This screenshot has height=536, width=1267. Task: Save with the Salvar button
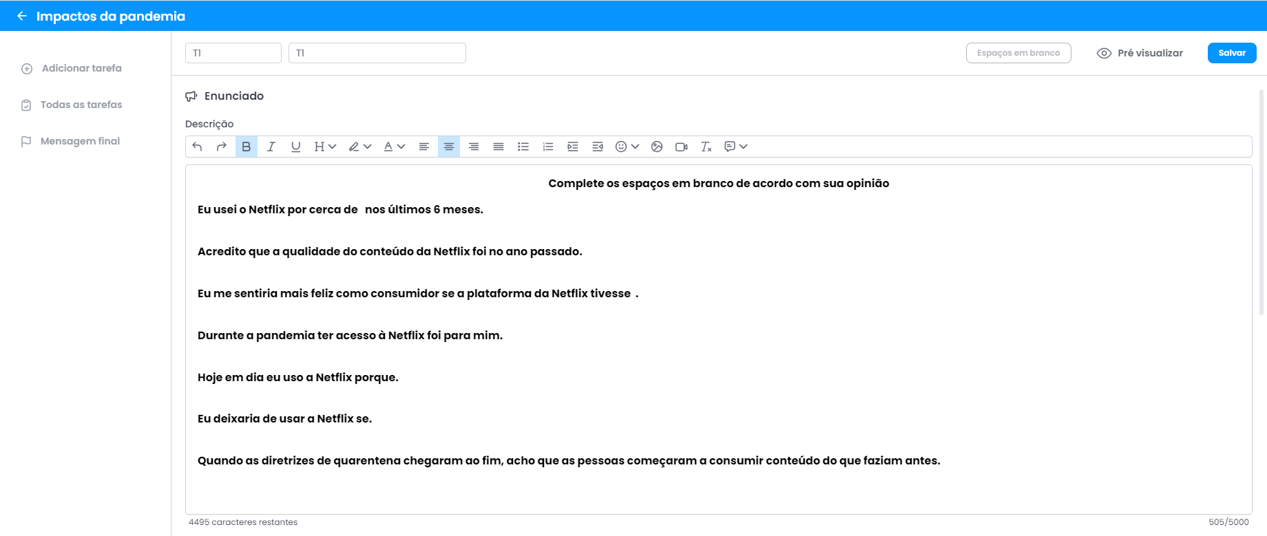click(1232, 53)
